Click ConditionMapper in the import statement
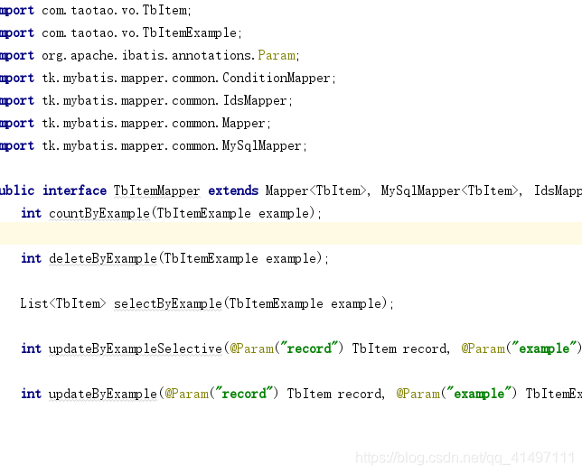582x474 pixels. 277,79
